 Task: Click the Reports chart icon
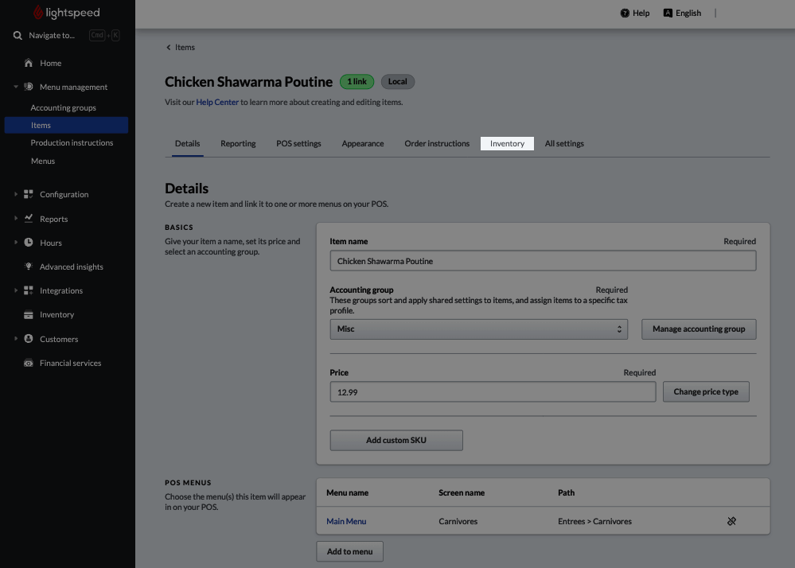[29, 219]
